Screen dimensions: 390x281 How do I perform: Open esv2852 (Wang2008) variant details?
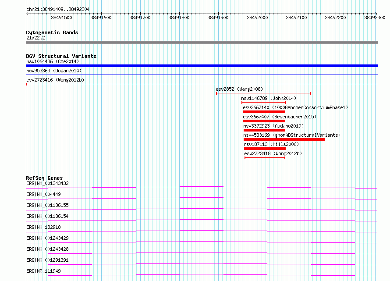pyautogui.click(x=239, y=89)
